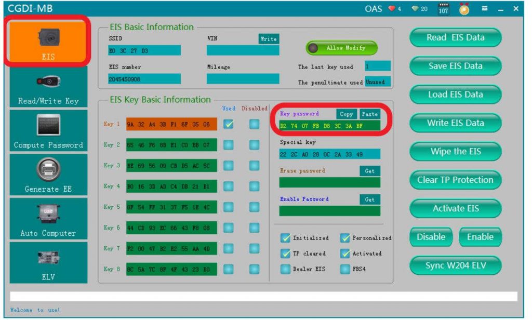Click the diamond points icon in title bar

pyautogui.click(x=415, y=8)
